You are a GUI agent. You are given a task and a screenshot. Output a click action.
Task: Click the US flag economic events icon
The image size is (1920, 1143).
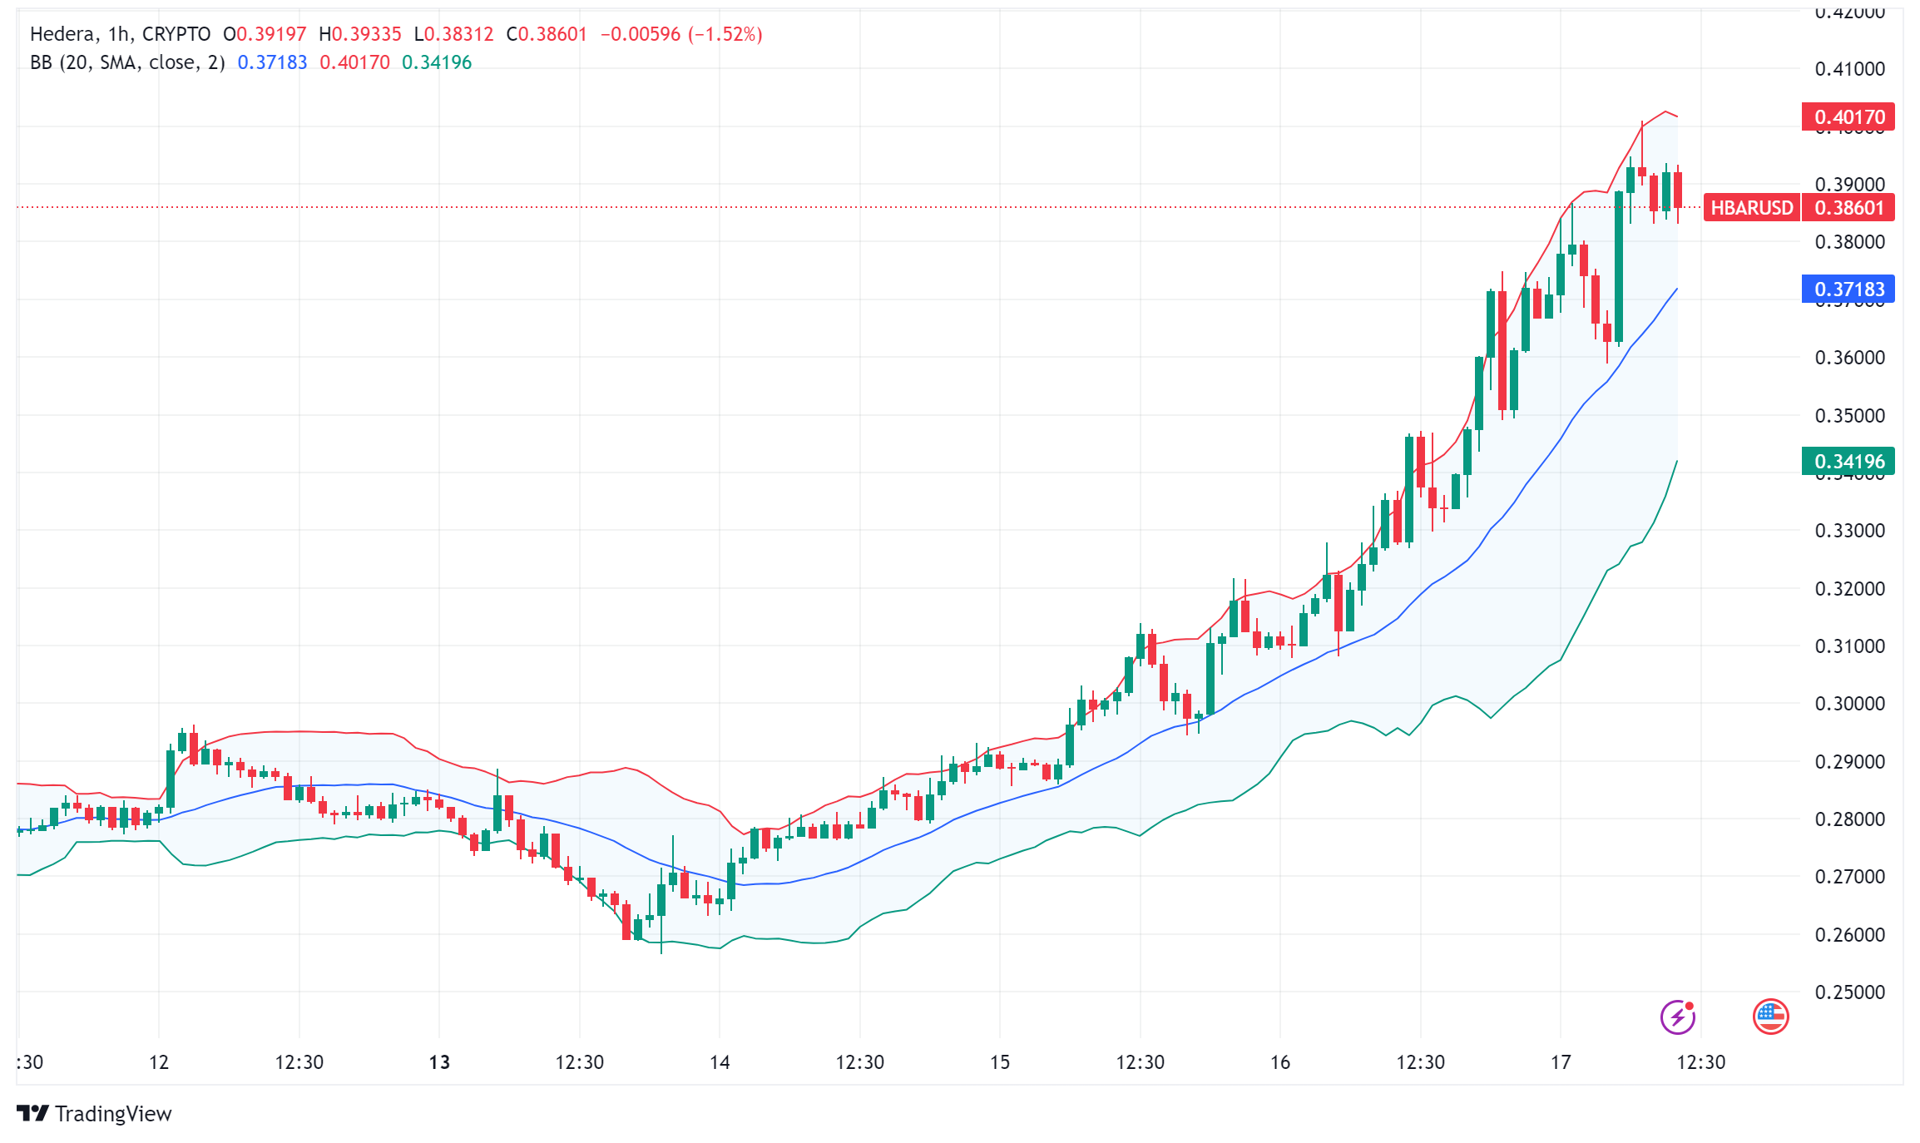[x=1770, y=1017]
